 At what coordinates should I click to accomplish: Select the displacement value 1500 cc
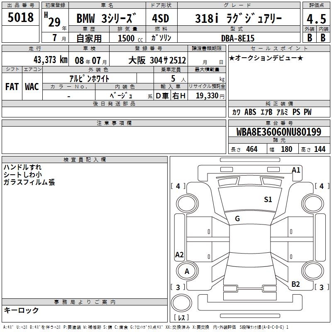tap(130, 38)
